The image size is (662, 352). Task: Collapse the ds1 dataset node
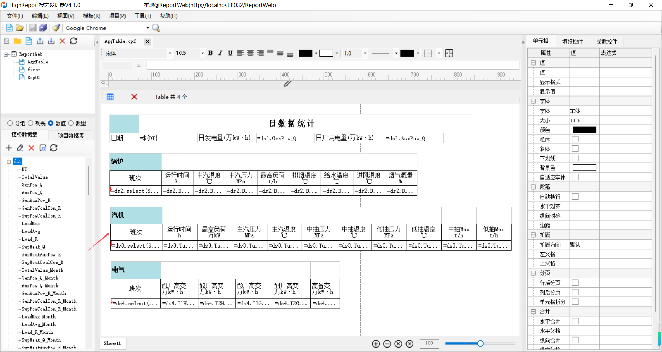coord(9,162)
